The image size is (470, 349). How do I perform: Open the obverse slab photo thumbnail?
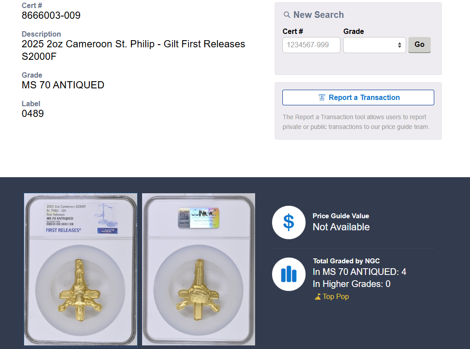click(80, 270)
